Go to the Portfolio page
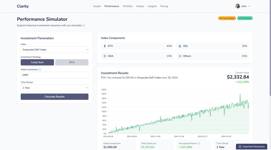 tap(127, 6)
